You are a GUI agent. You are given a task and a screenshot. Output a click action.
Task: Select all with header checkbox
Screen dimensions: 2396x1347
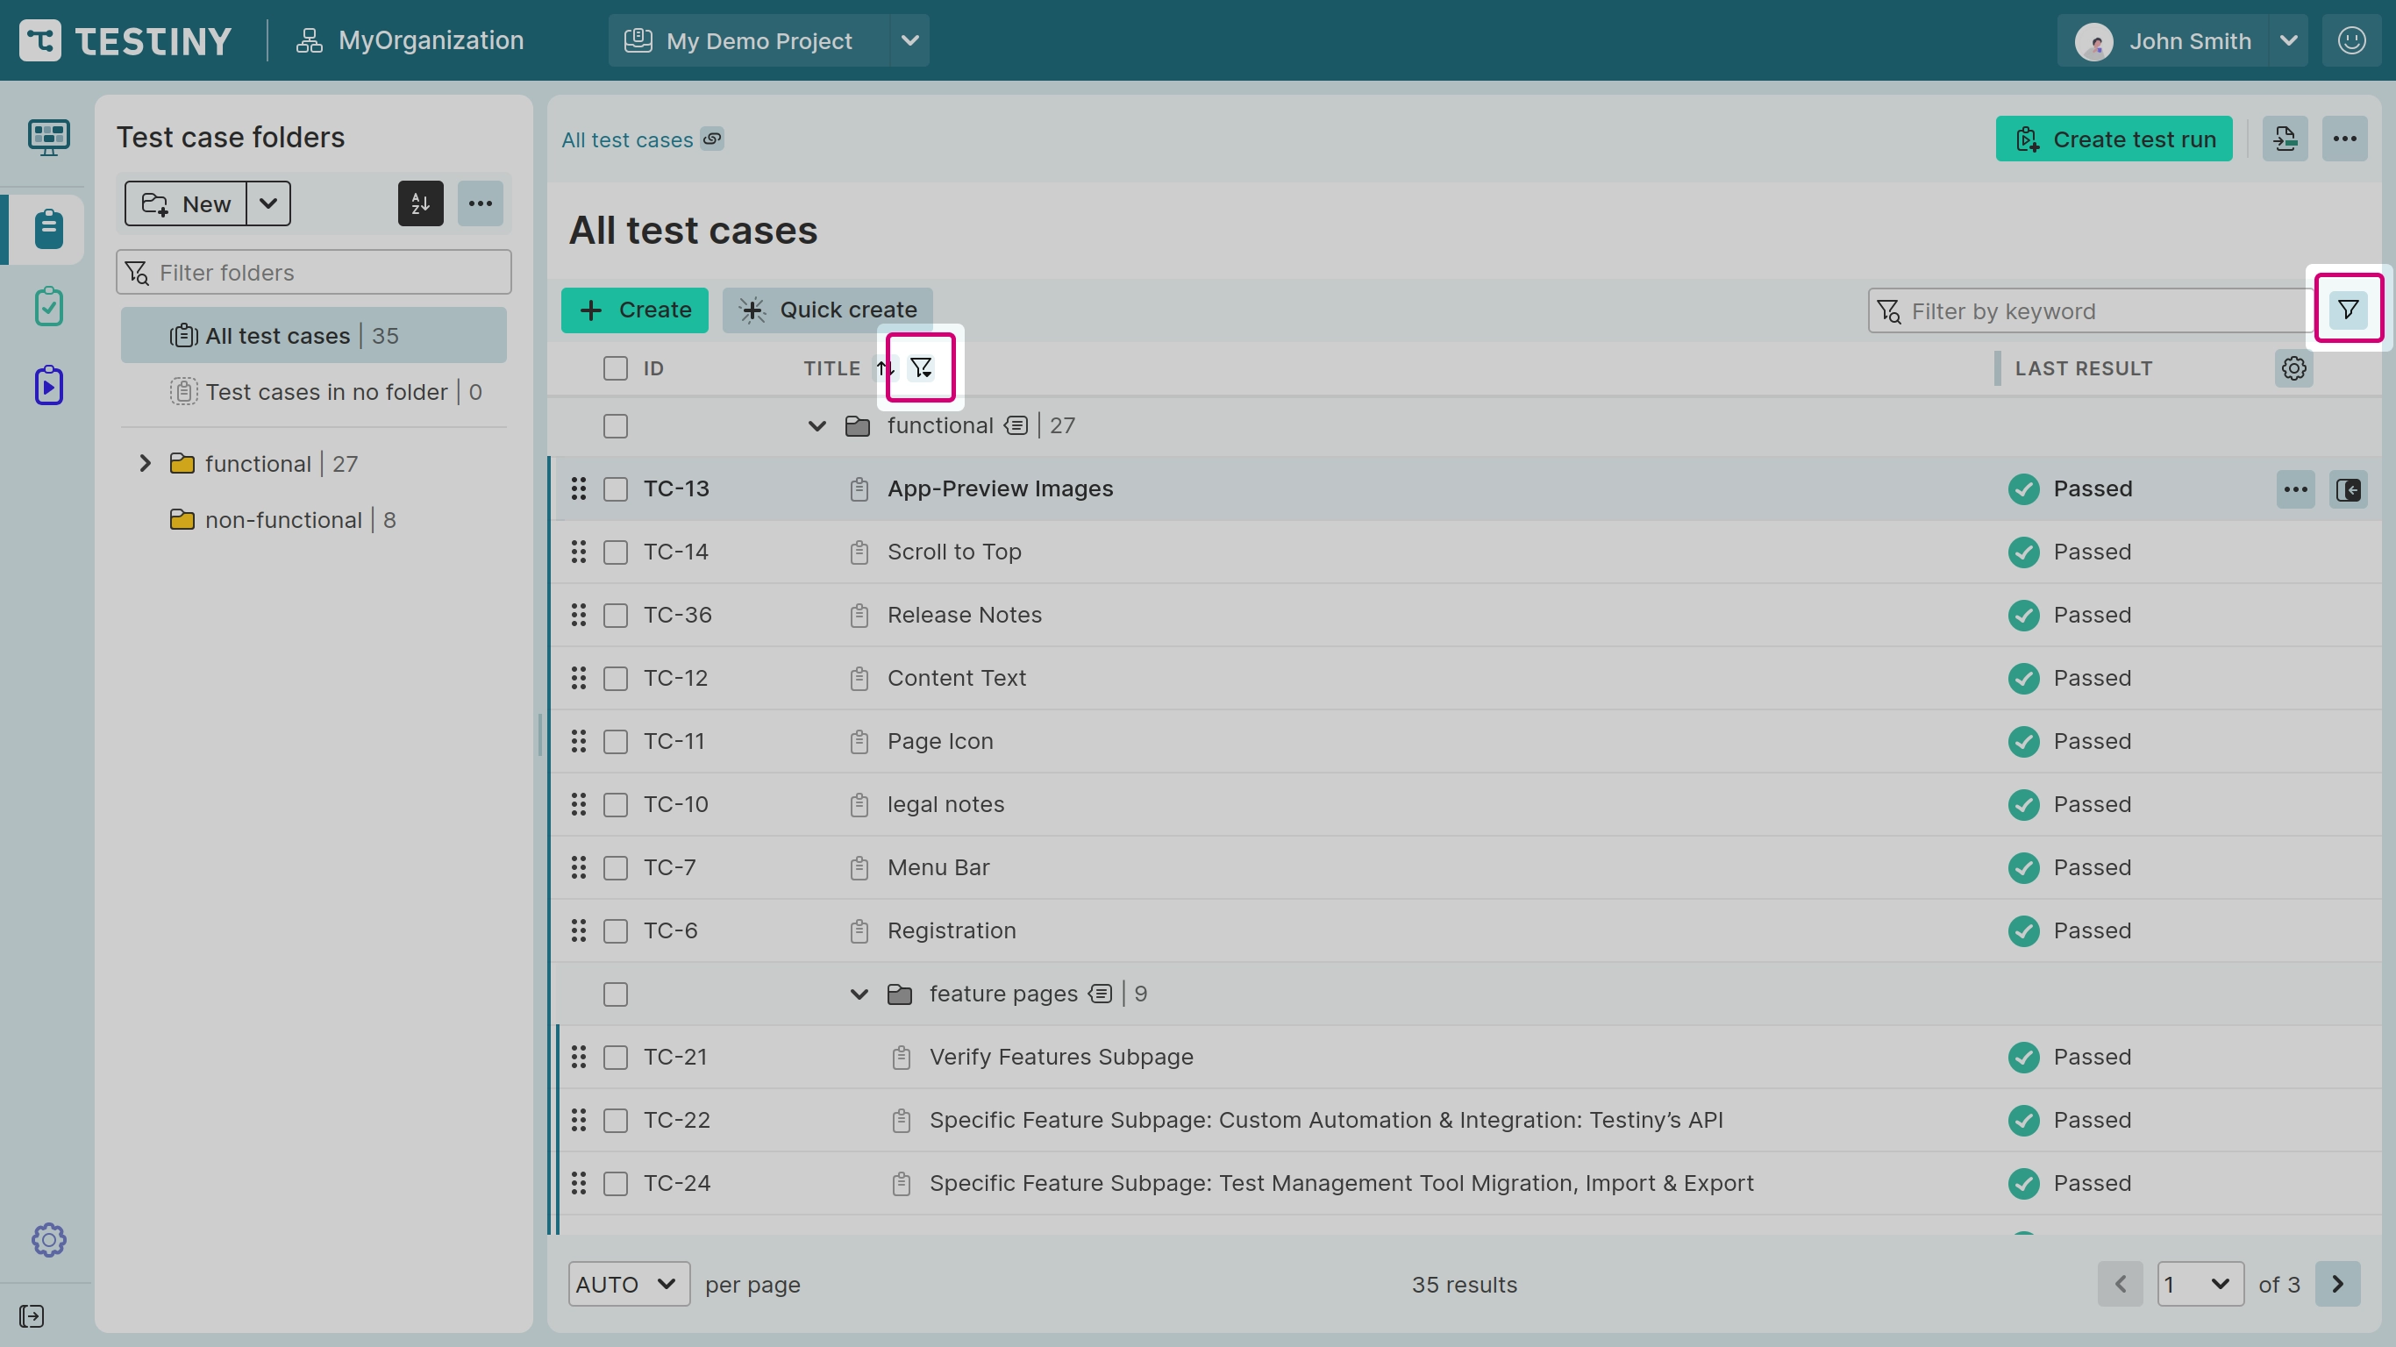pos(615,368)
